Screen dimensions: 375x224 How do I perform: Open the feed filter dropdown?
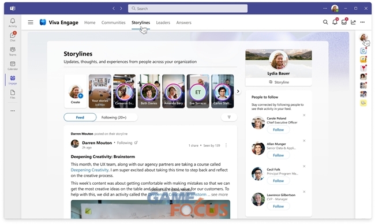tap(229, 117)
